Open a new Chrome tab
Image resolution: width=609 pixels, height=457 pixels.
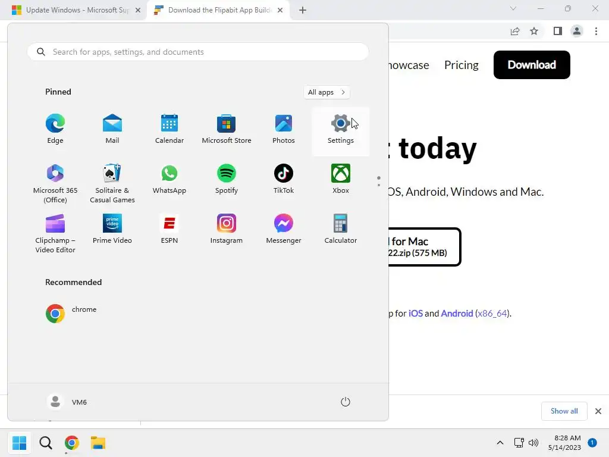point(303,10)
